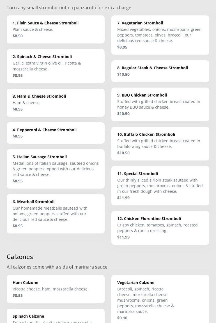Choose the Ham & Cheese Stromboli
The height and width of the screenshot is (323, 216).
click(x=56, y=103)
